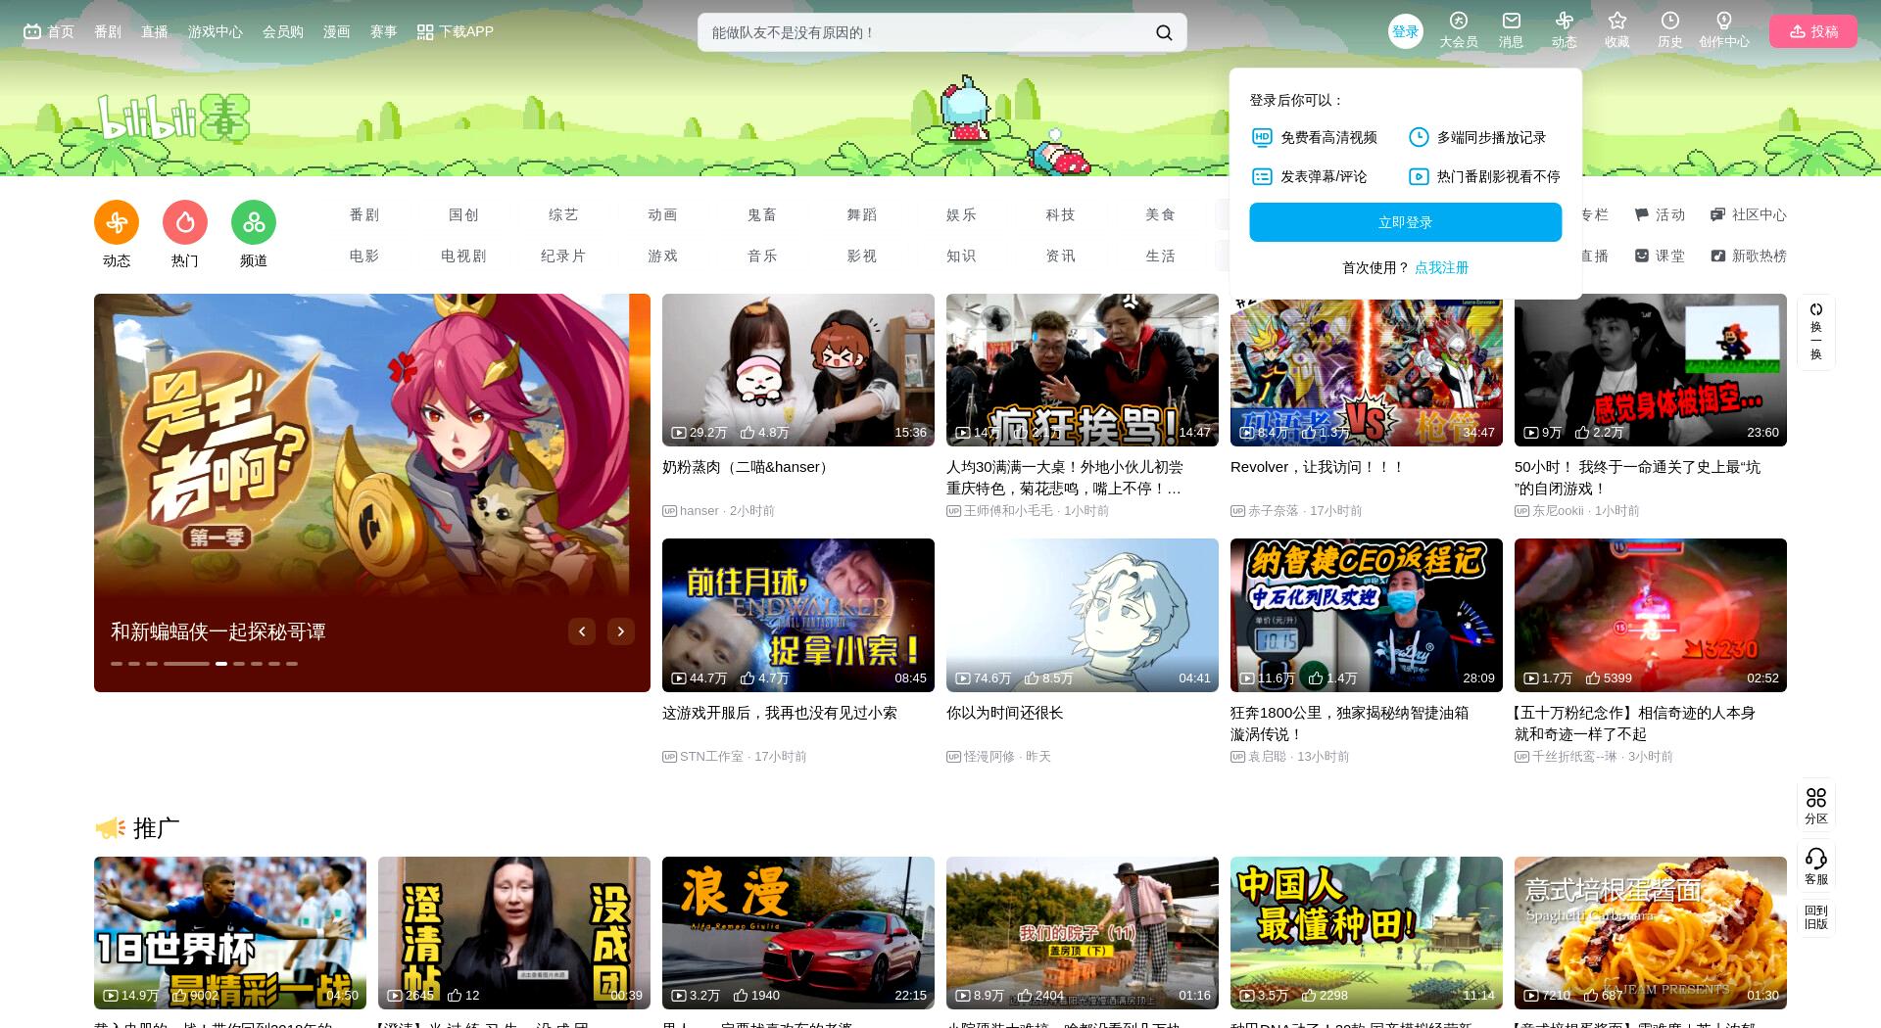
Task: Open 会员购 in top navigation
Action: tap(283, 31)
